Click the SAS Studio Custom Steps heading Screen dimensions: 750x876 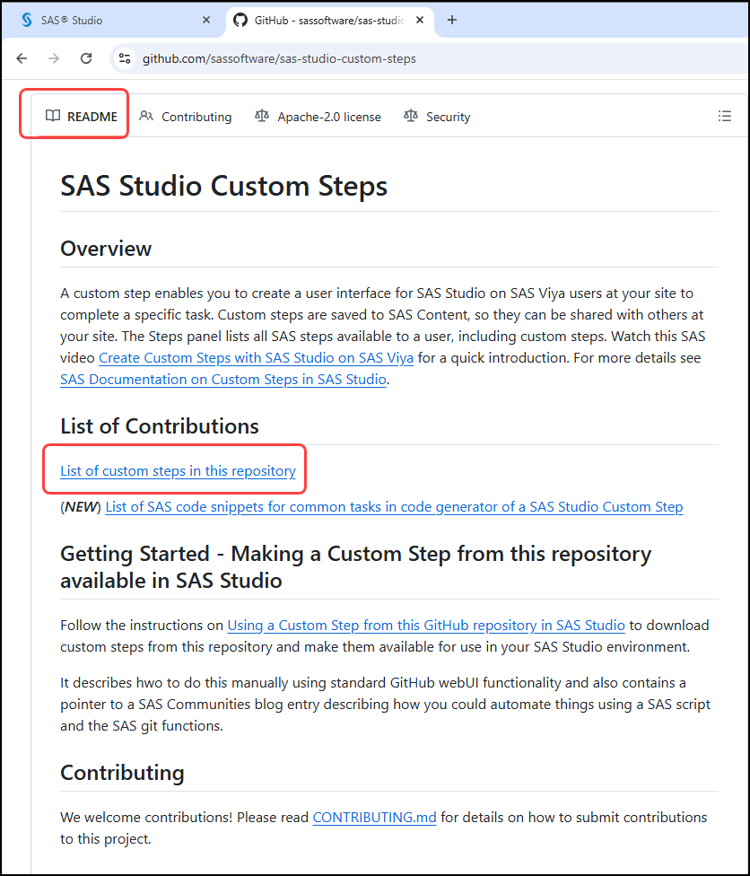pyautogui.click(x=224, y=186)
